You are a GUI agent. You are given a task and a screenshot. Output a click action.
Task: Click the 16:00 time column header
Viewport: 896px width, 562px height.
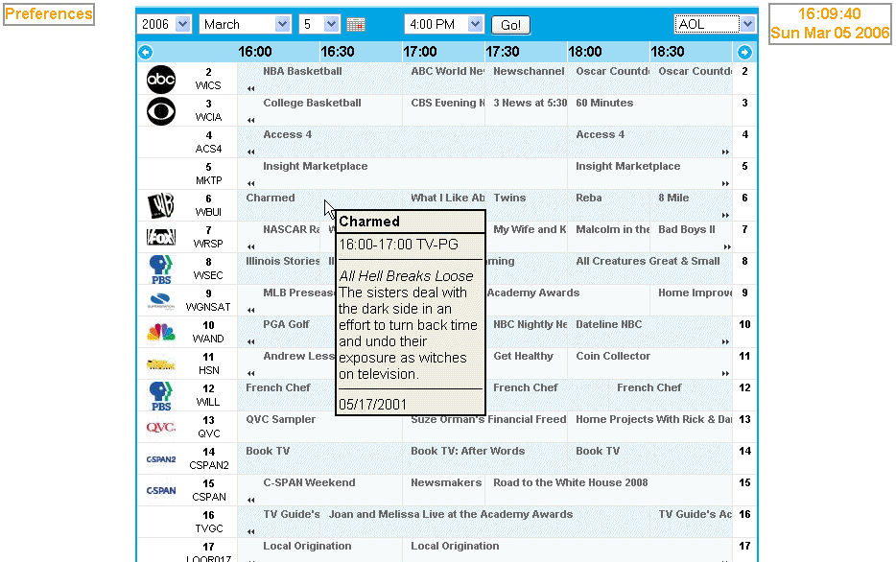click(255, 52)
